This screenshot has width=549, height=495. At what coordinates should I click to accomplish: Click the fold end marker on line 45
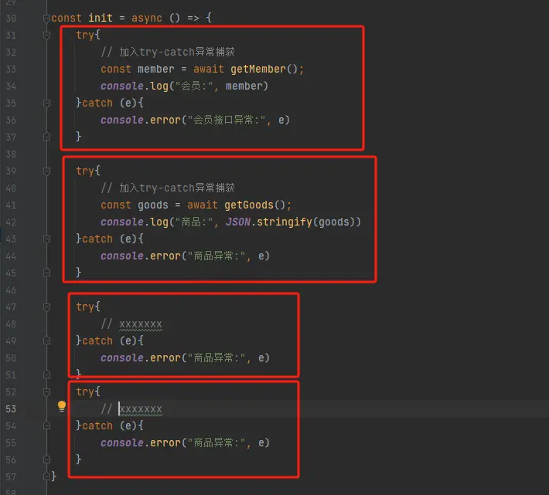coord(46,273)
